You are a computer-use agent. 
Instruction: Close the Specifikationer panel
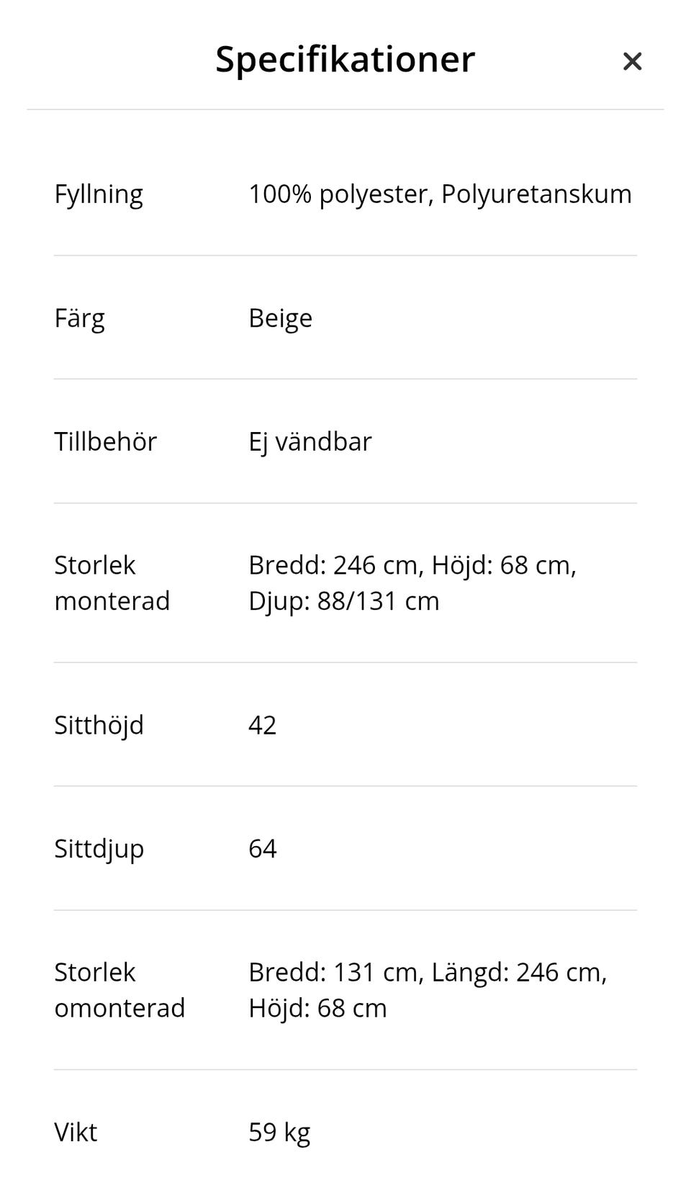(632, 61)
